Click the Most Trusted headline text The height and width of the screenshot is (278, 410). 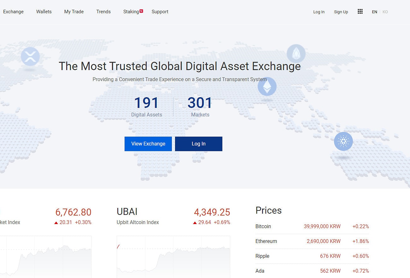(x=180, y=66)
